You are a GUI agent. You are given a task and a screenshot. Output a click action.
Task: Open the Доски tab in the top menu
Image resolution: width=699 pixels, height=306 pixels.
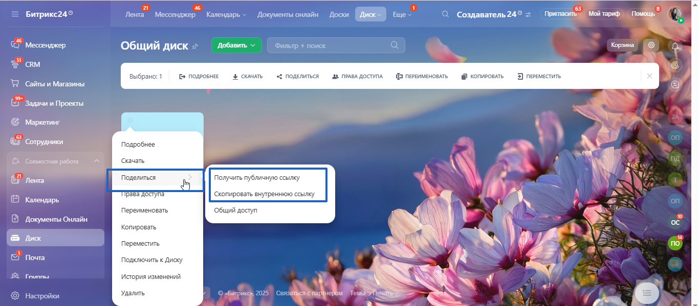coord(339,14)
